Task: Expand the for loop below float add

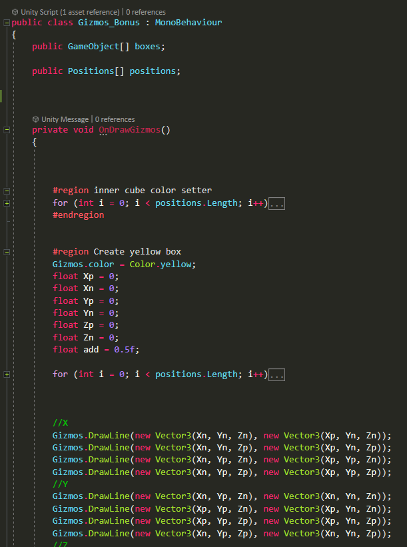Action: (x=7, y=374)
